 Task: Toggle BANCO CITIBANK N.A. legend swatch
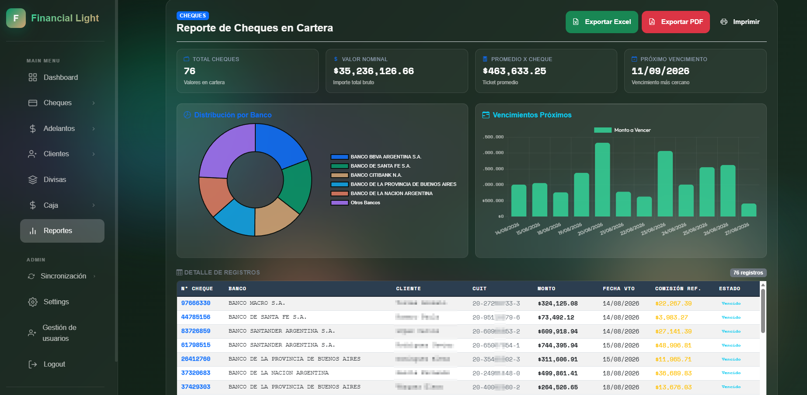340,175
